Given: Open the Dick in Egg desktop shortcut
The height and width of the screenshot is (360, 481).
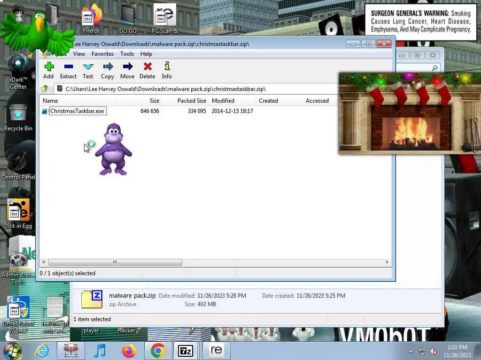Looking at the screenshot, I should [18, 214].
